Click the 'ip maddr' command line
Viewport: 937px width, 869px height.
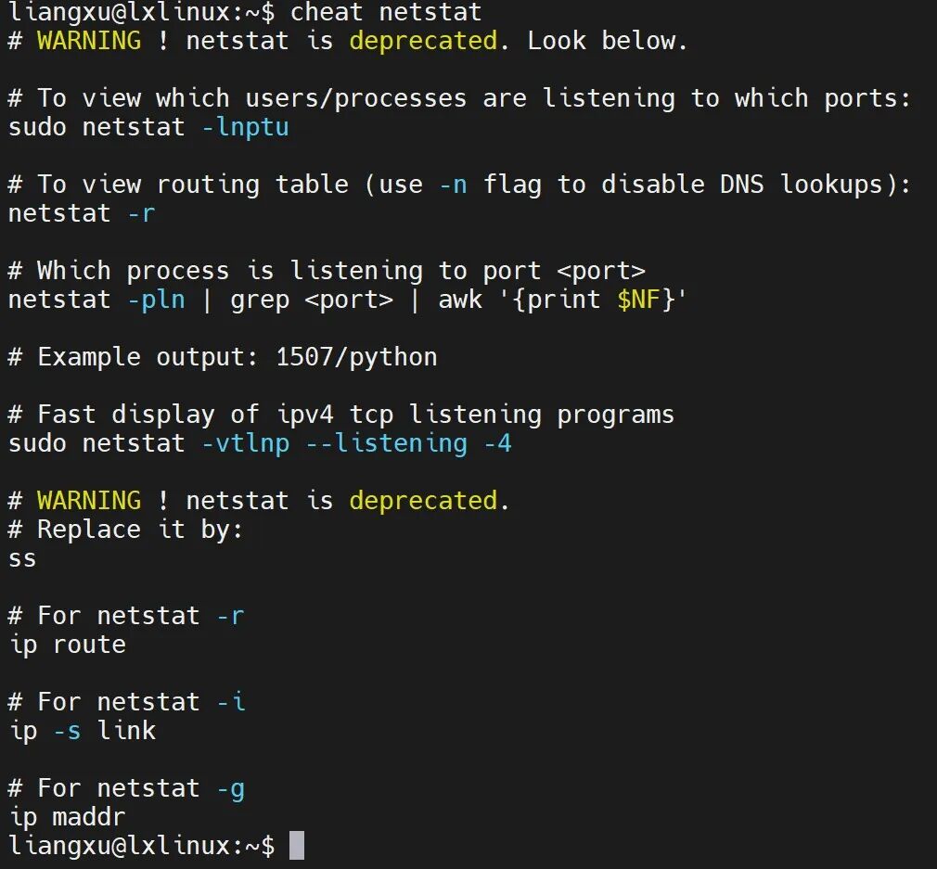(68, 817)
